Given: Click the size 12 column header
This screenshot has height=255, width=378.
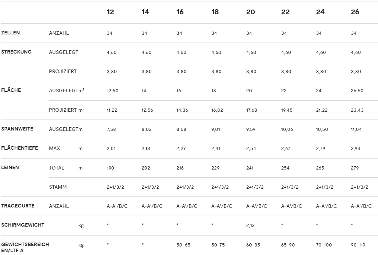Looking at the screenshot, I should pyautogui.click(x=110, y=12).
